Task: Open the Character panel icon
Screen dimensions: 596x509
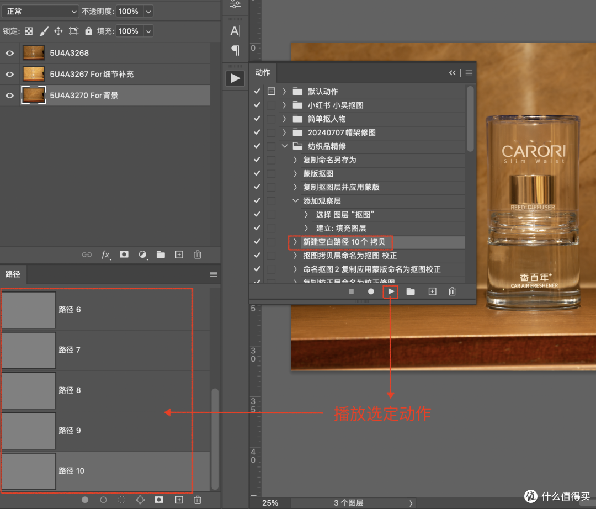Action: pyautogui.click(x=235, y=31)
